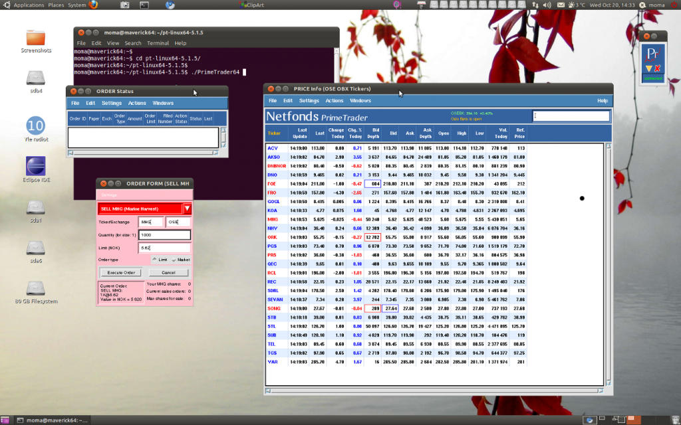
Task: Open the Screenshots desktop folder
Action: tap(36, 42)
